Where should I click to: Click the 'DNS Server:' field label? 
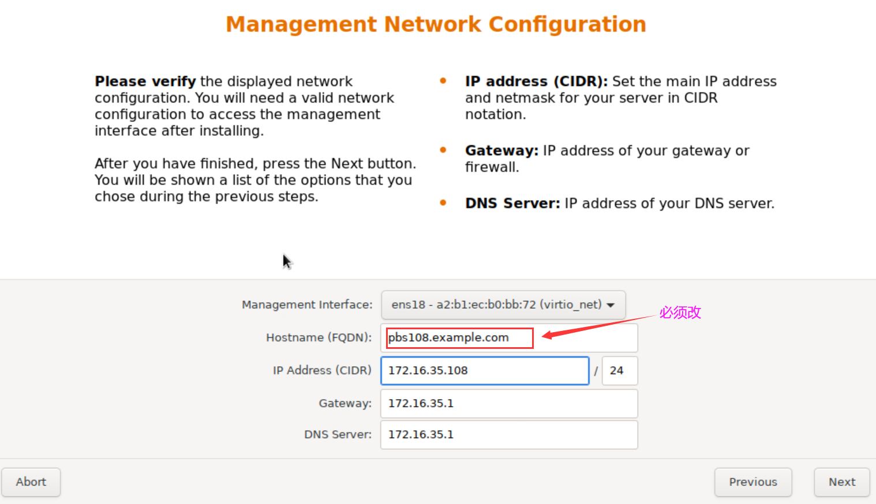338,434
